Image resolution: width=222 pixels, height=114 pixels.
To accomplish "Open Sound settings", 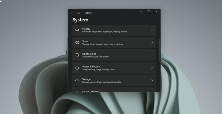I will coord(114,43).
